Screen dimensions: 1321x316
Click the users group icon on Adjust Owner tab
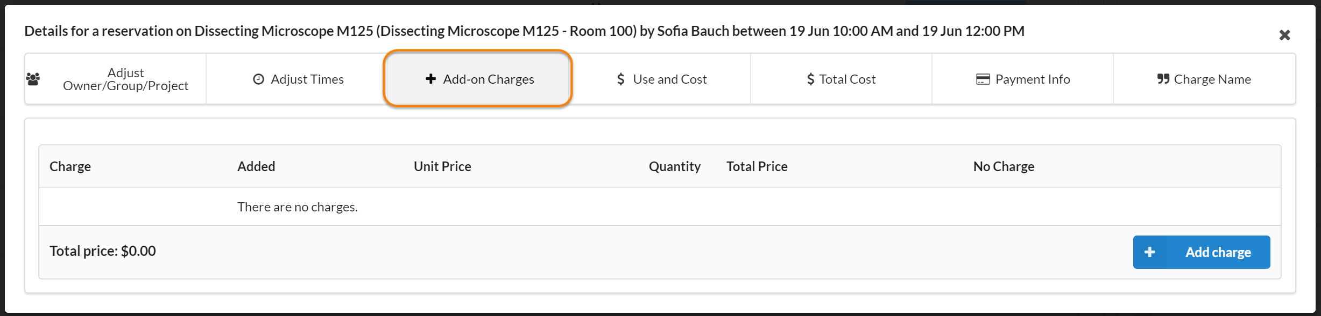pyautogui.click(x=33, y=79)
